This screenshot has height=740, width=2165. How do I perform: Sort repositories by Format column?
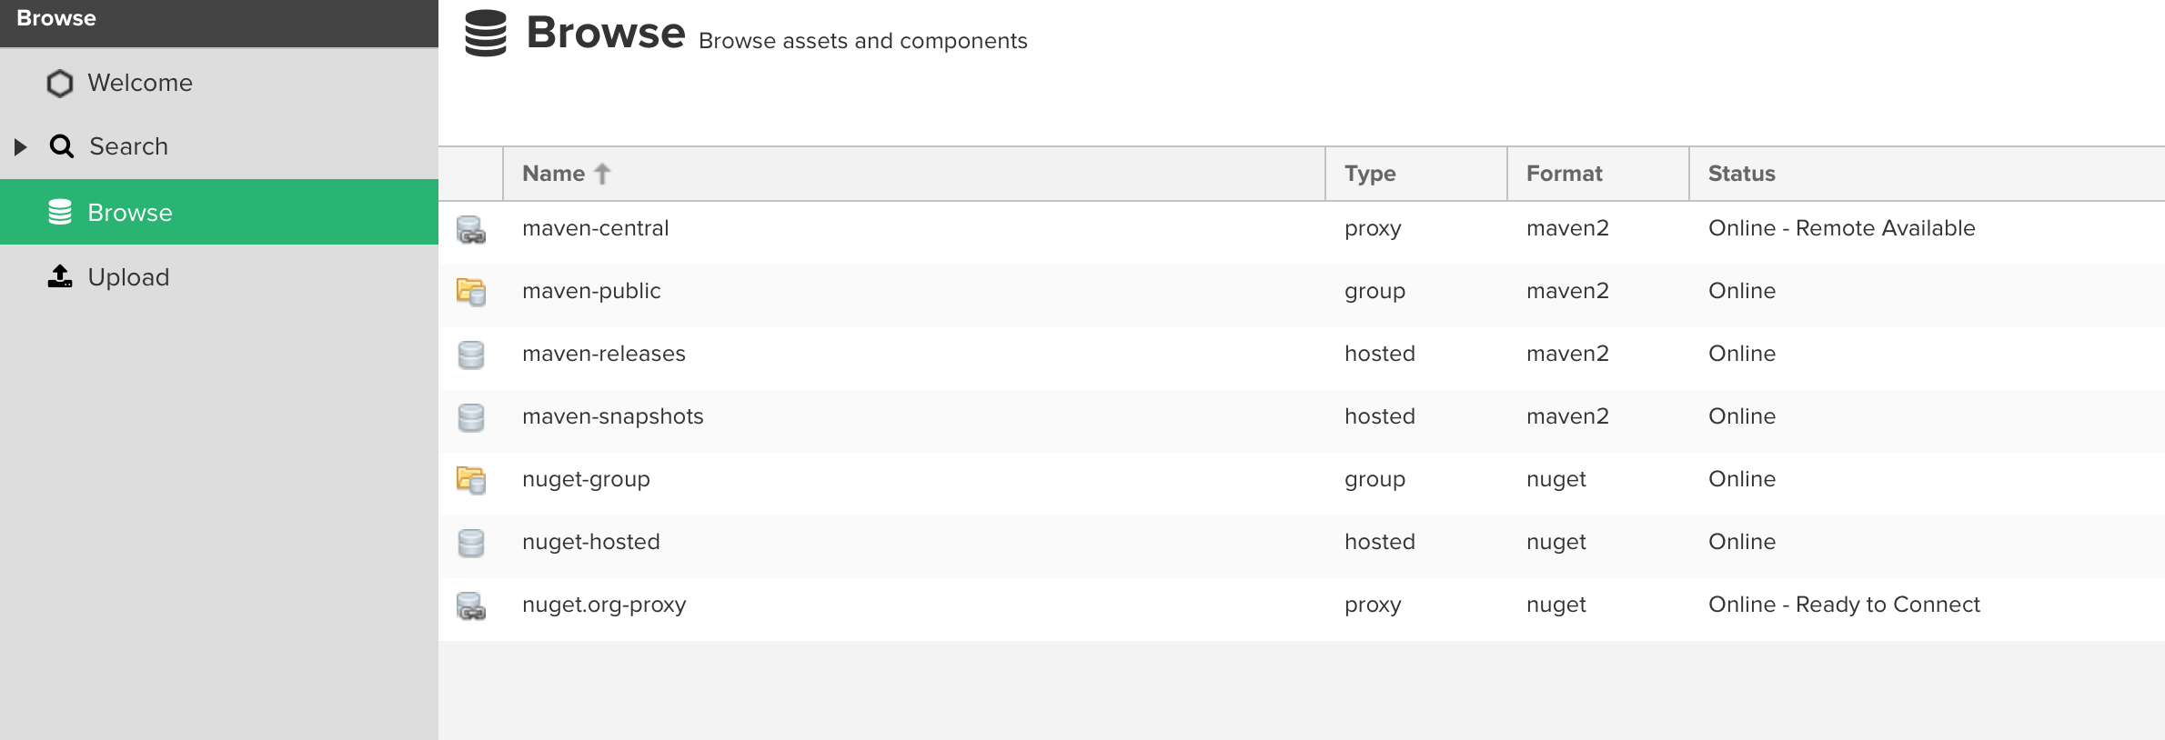(1564, 174)
